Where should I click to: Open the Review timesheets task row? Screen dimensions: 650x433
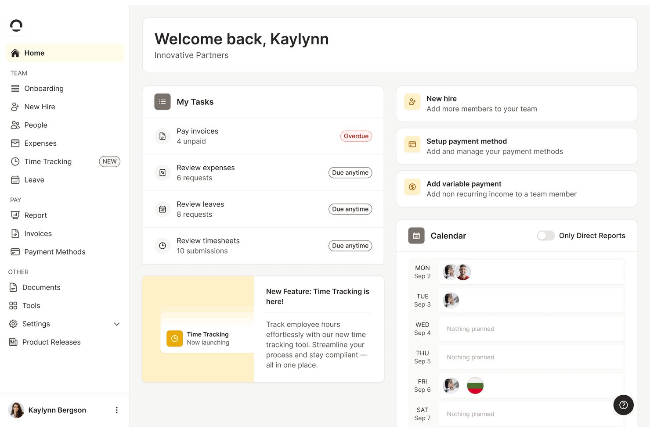pyautogui.click(x=263, y=246)
